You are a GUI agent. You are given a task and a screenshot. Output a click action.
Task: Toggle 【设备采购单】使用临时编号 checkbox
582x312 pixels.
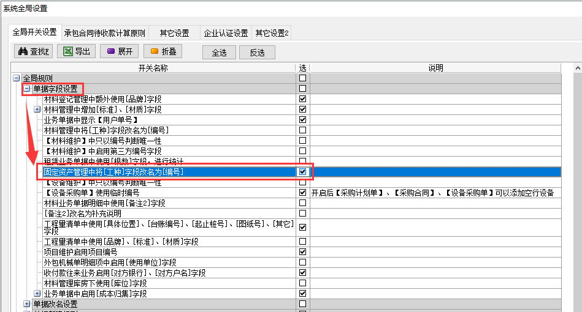(302, 193)
